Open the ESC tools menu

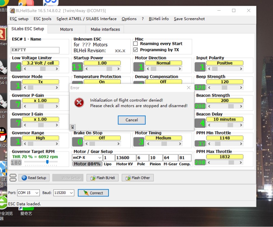click(x=42, y=19)
